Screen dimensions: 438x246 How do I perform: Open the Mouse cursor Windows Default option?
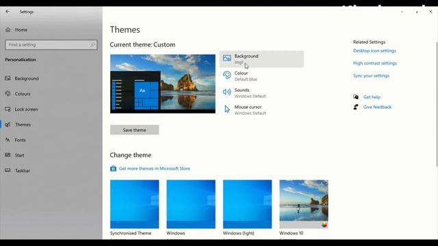point(261,110)
